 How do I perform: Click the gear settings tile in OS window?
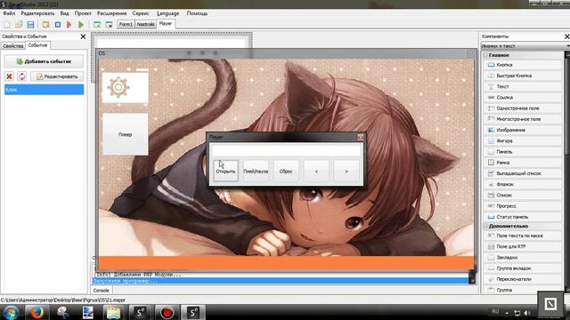[126, 87]
